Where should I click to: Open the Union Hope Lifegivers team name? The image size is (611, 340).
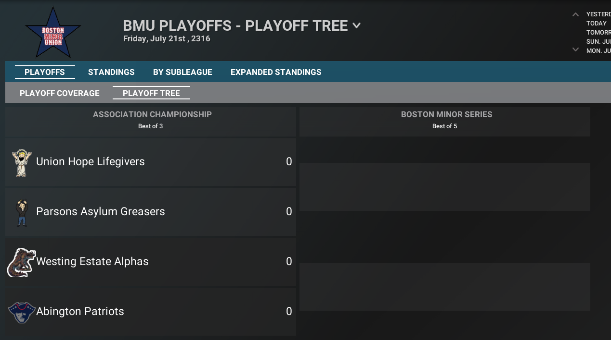pyautogui.click(x=91, y=162)
